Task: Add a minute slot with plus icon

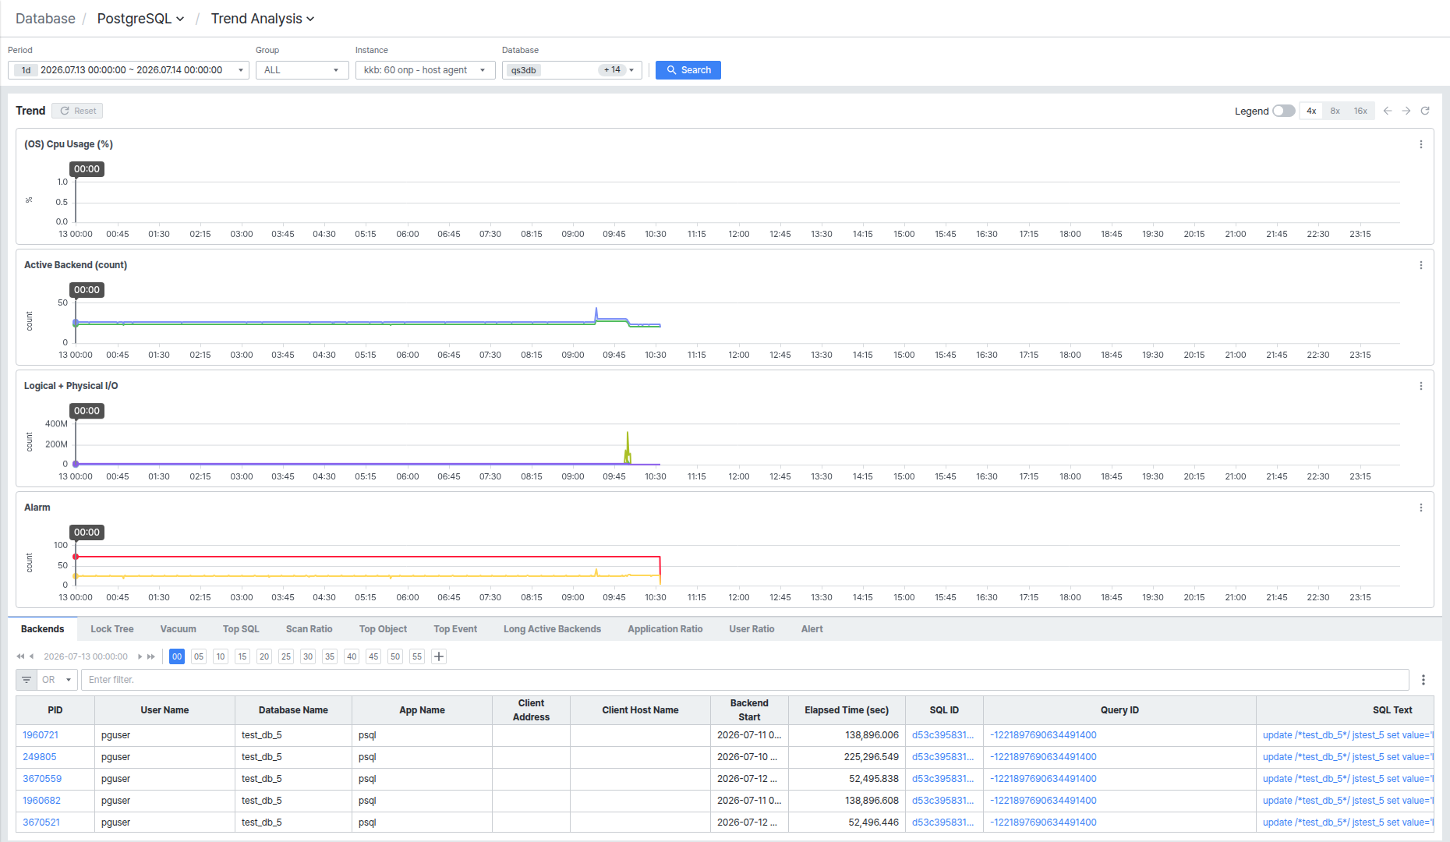Action: 439,656
